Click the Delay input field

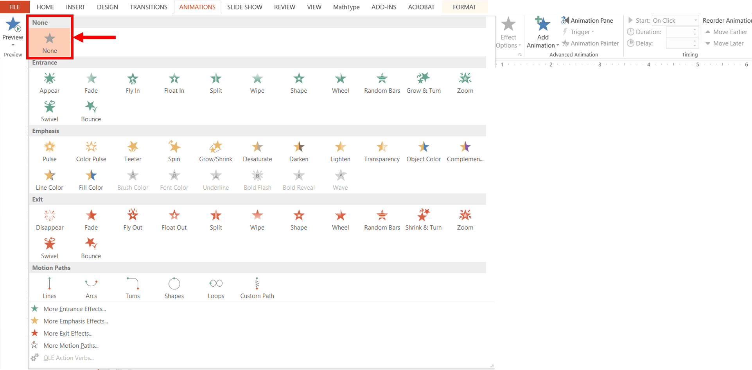679,43
